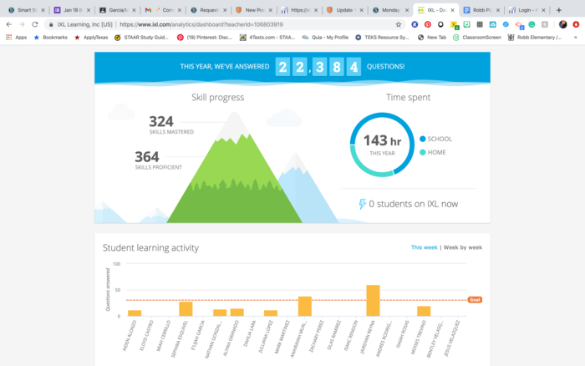Click the browser back arrow
585x366 pixels.
[x=8, y=24]
